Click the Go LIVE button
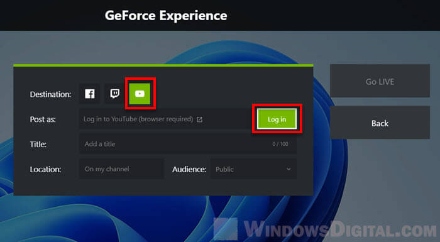Image resolution: width=440 pixels, height=242 pixels. [380, 81]
